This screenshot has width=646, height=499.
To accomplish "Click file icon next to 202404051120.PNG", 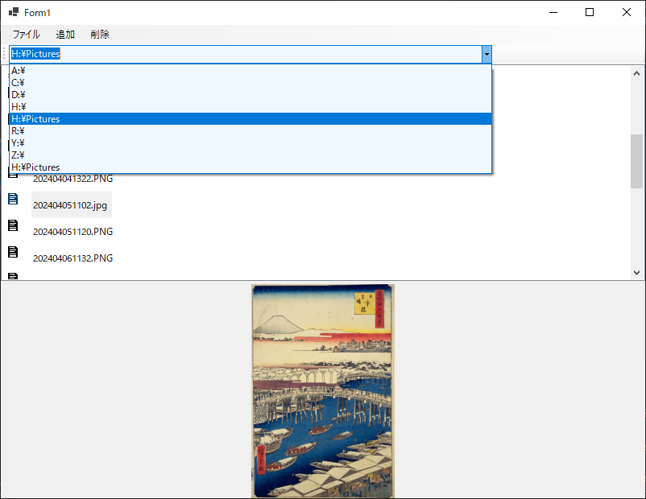I will click(13, 225).
